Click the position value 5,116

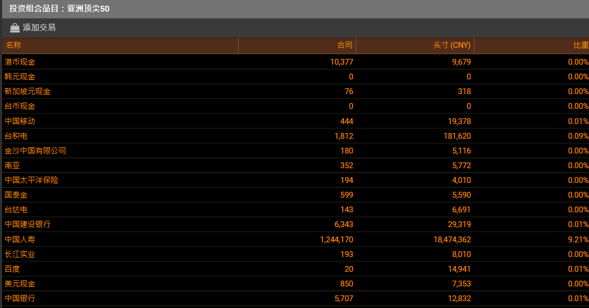click(462, 151)
